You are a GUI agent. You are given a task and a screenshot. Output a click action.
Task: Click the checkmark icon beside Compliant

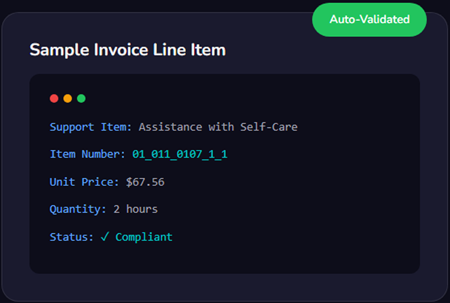click(105, 237)
